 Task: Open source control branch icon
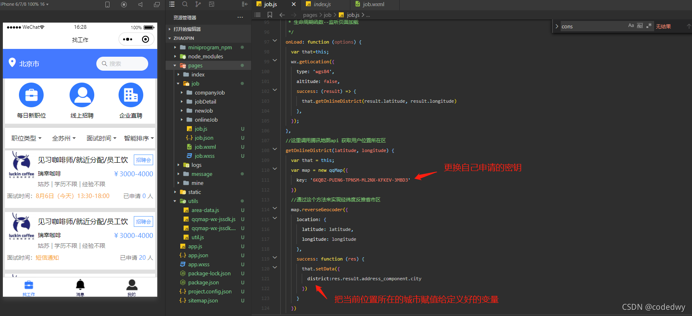click(198, 4)
